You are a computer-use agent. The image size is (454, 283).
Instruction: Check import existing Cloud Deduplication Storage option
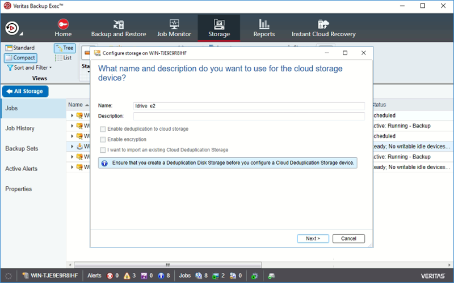click(103, 150)
